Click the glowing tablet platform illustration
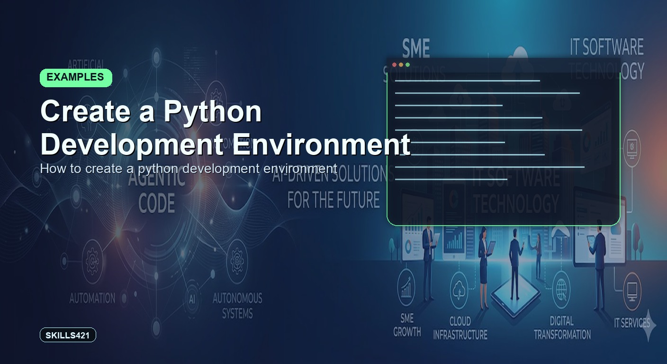 pyautogui.click(x=516, y=296)
